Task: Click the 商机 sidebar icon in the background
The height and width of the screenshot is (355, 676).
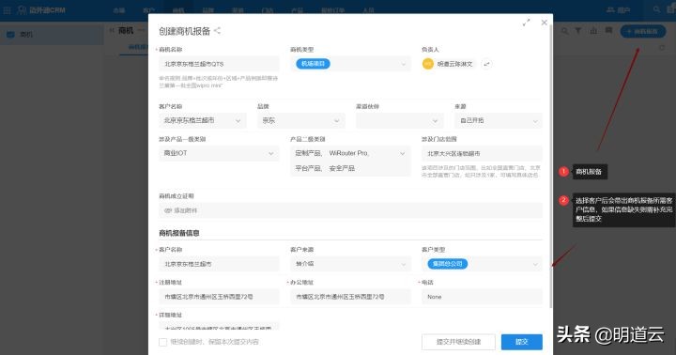Action: [10, 35]
